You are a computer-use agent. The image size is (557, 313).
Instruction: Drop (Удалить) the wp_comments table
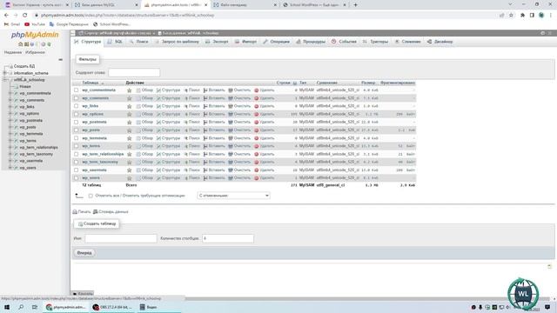(x=265, y=98)
